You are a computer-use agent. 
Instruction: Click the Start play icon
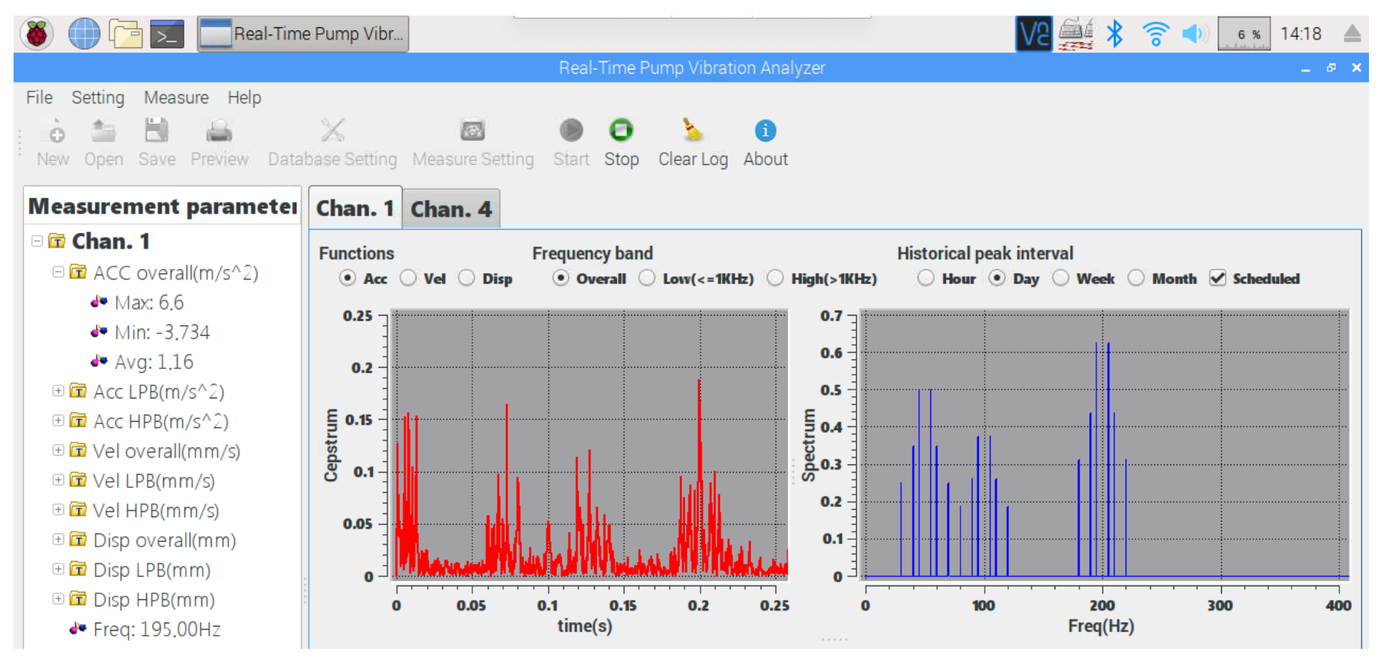(571, 131)
